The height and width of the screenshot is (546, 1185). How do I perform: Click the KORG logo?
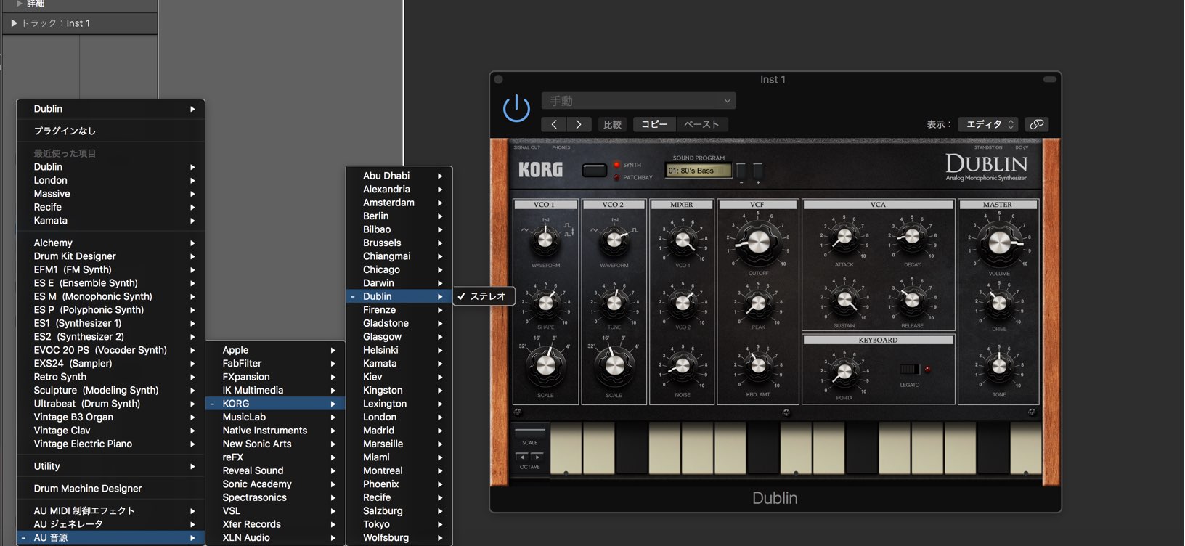coord(540,170)
